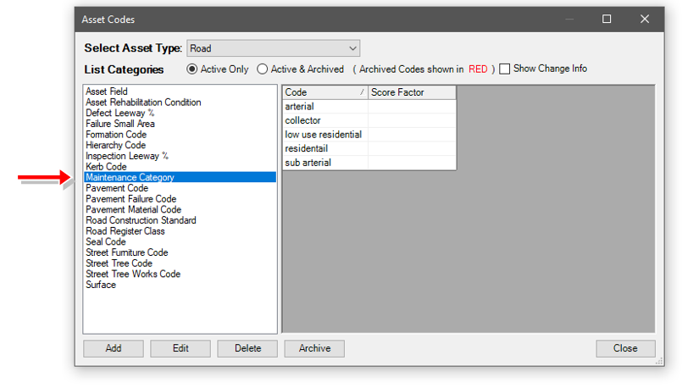
Task: Enable the Show Change Info checkbox
Action: coord(505,69)
